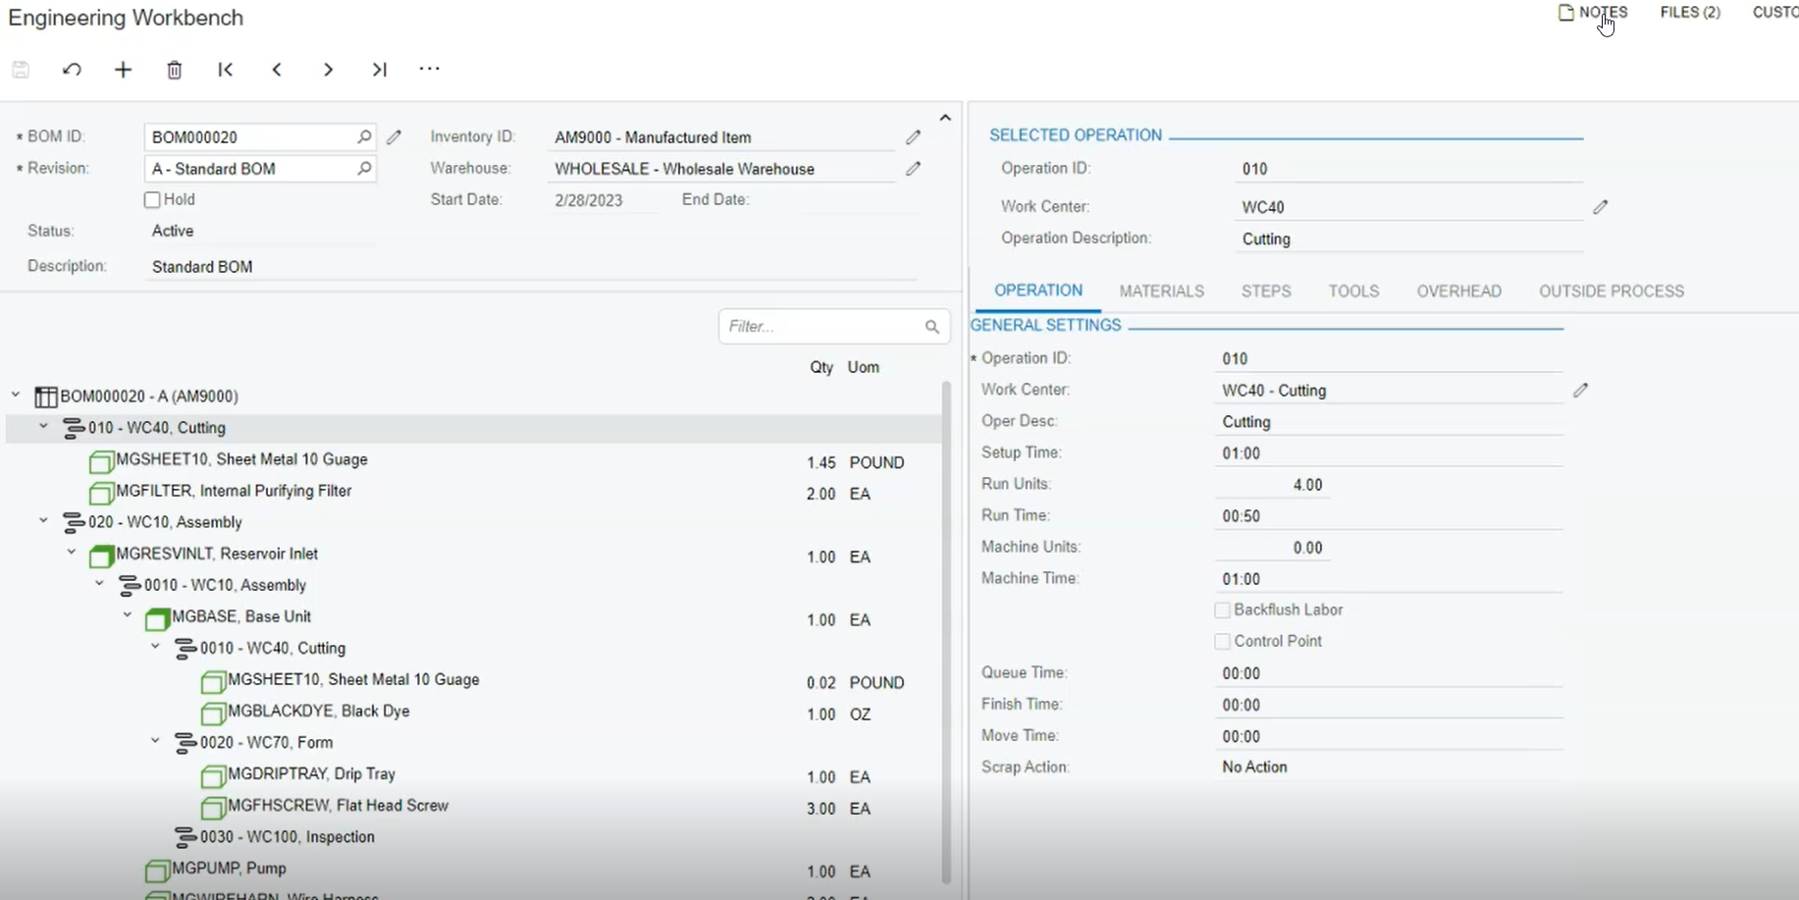Click the BOM ID lookup magnifier
This screenshot has width=1799, height=900.
364,137
